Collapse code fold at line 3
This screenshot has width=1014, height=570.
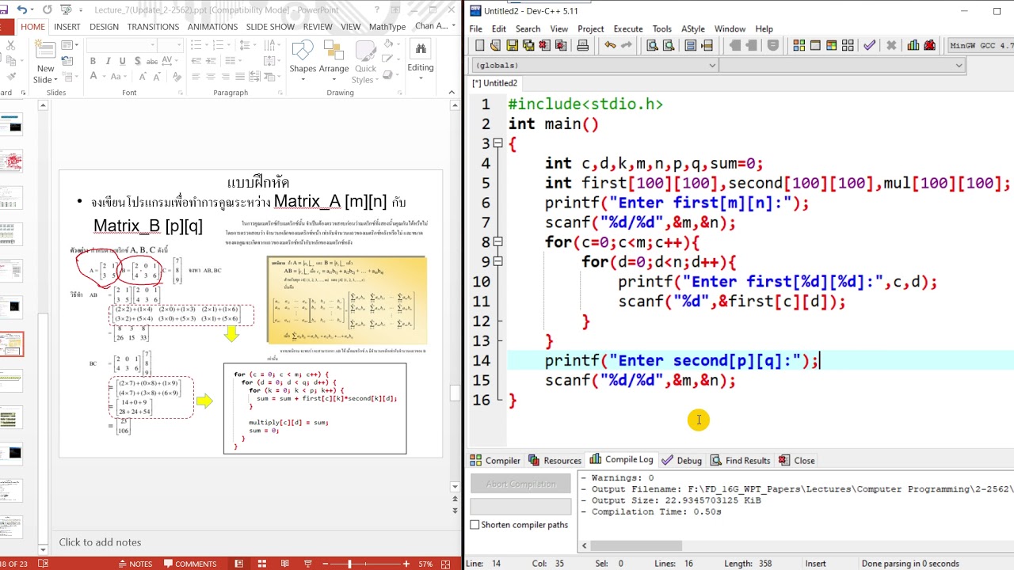497,143
